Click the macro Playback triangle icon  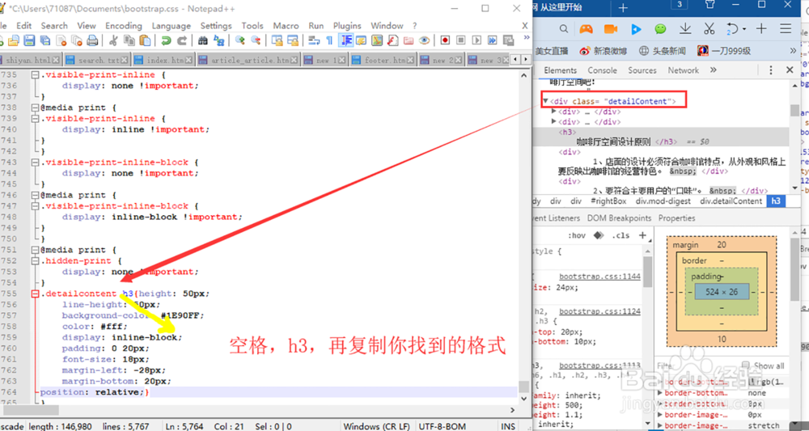point(477,40)
